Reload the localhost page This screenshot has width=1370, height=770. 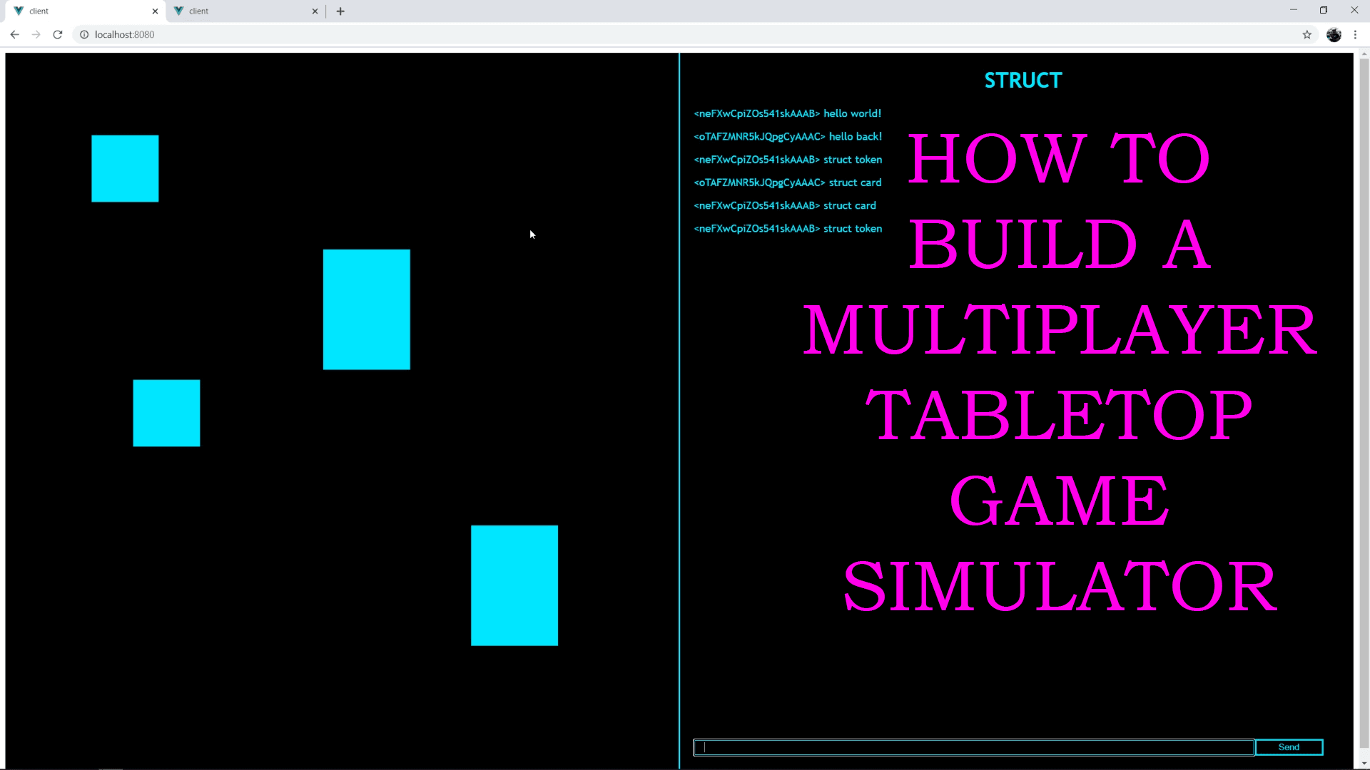tap(58, 34)
